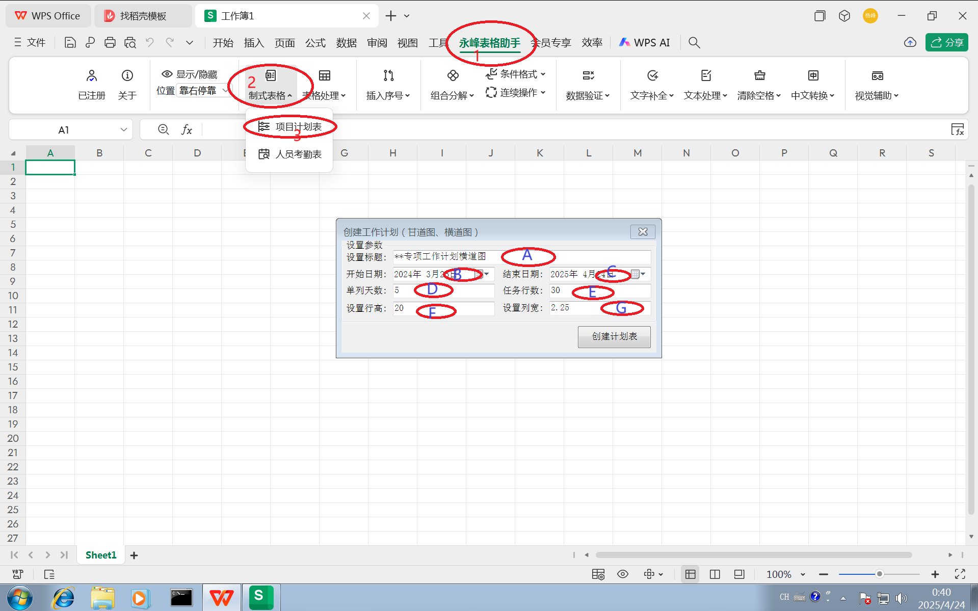Open the start date calendar dropdown
The width and height of the screenshot is (978, 611).
tap(487, 274)
